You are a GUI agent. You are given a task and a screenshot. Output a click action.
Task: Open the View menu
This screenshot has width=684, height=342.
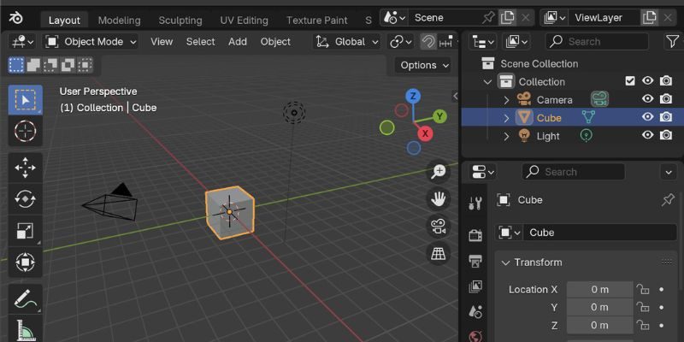[x=162, y=42]
